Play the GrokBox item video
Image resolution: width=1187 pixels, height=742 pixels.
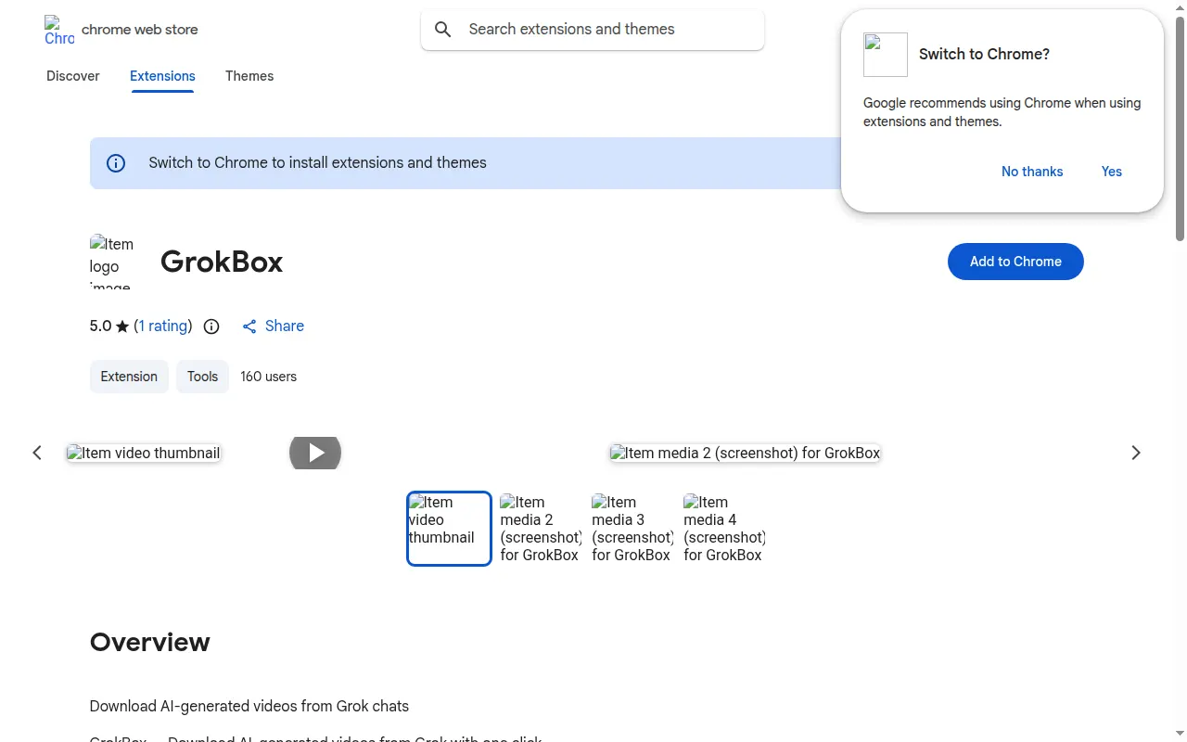315,453
